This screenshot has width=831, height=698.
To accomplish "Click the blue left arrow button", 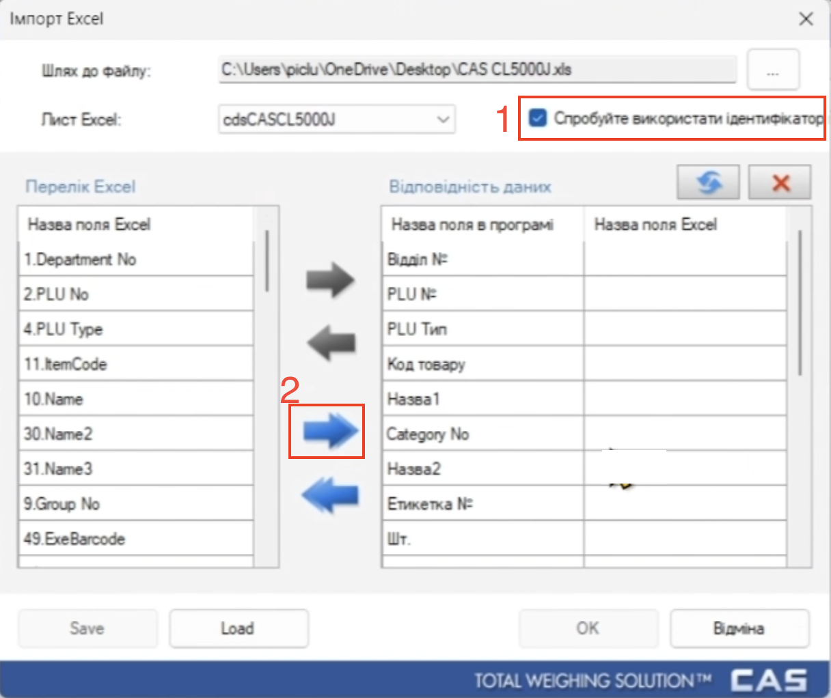I will pyautogui.click(x=330, y=494).
